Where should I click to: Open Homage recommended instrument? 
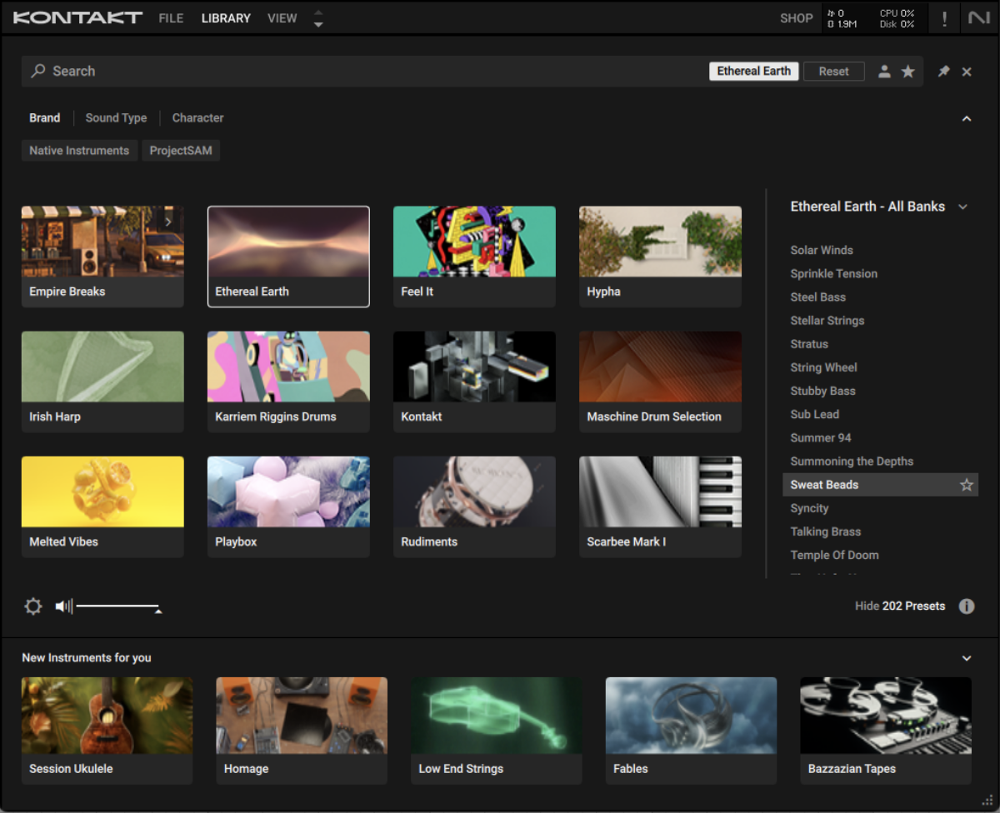tap(302, 731)
